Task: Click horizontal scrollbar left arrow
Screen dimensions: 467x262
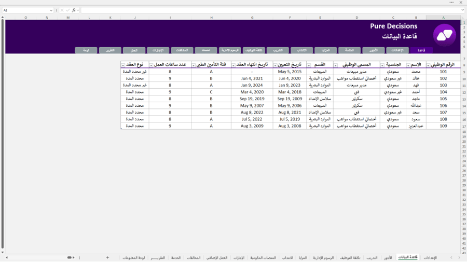Action: point(7,257)
